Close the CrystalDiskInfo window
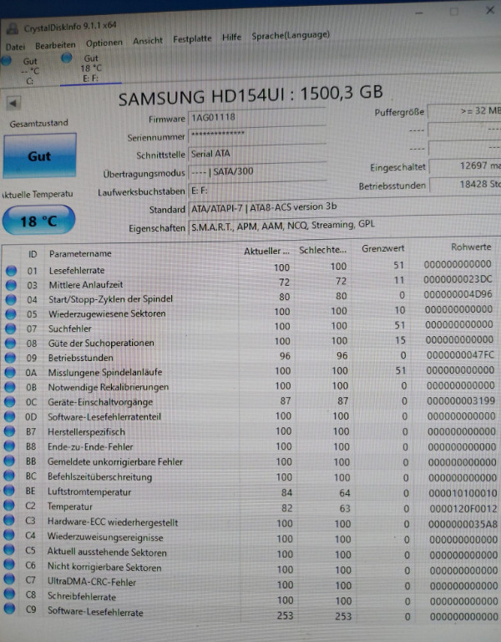 (x=489, y=10)
